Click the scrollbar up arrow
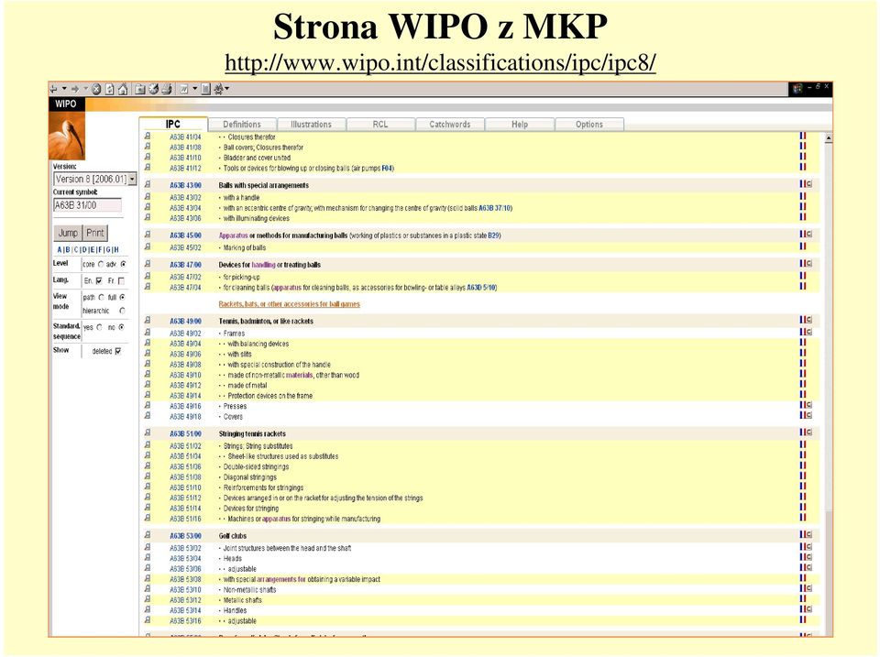This screenshot has width=880, height=657. tap(829, 137)
